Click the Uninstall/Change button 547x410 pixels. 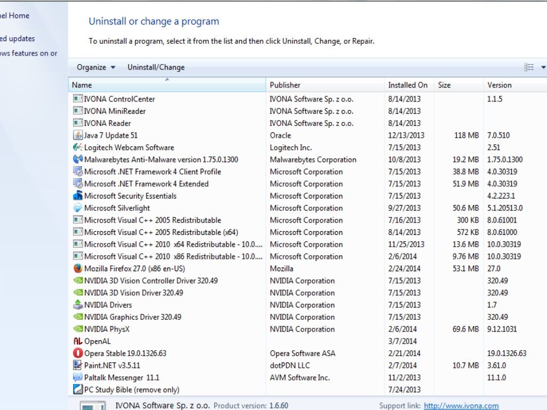click(156, 67)
